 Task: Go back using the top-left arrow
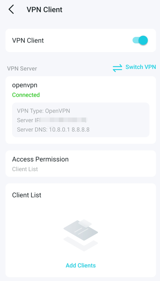coord(11,9)
